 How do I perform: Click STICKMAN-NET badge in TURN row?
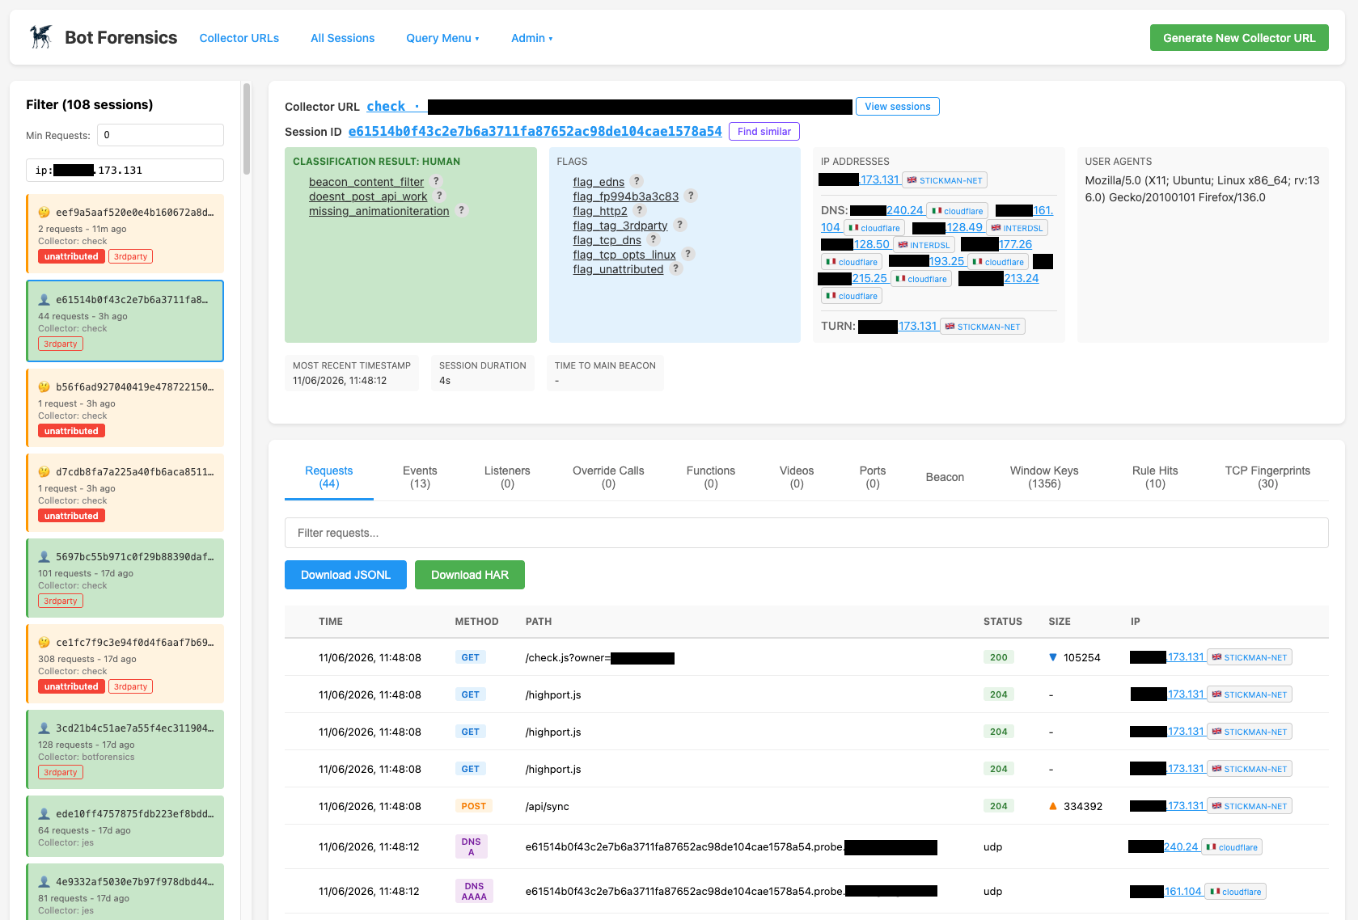[983, 327]
